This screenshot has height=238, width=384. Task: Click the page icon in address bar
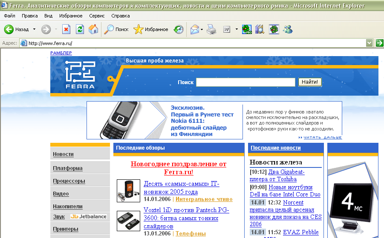tap(23, 43)
